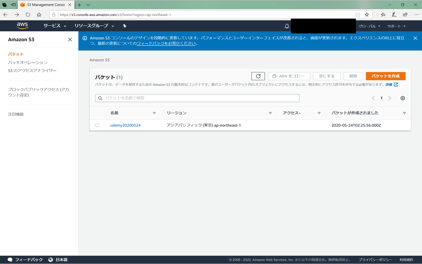Screen dimensions: 422x264
Task: Open external link icon next to 詳細
Action: pos(396,84)
